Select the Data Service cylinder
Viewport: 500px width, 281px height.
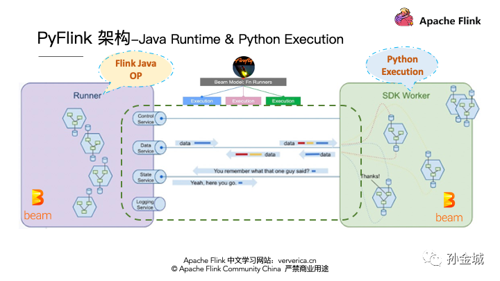tap(149, 148)
